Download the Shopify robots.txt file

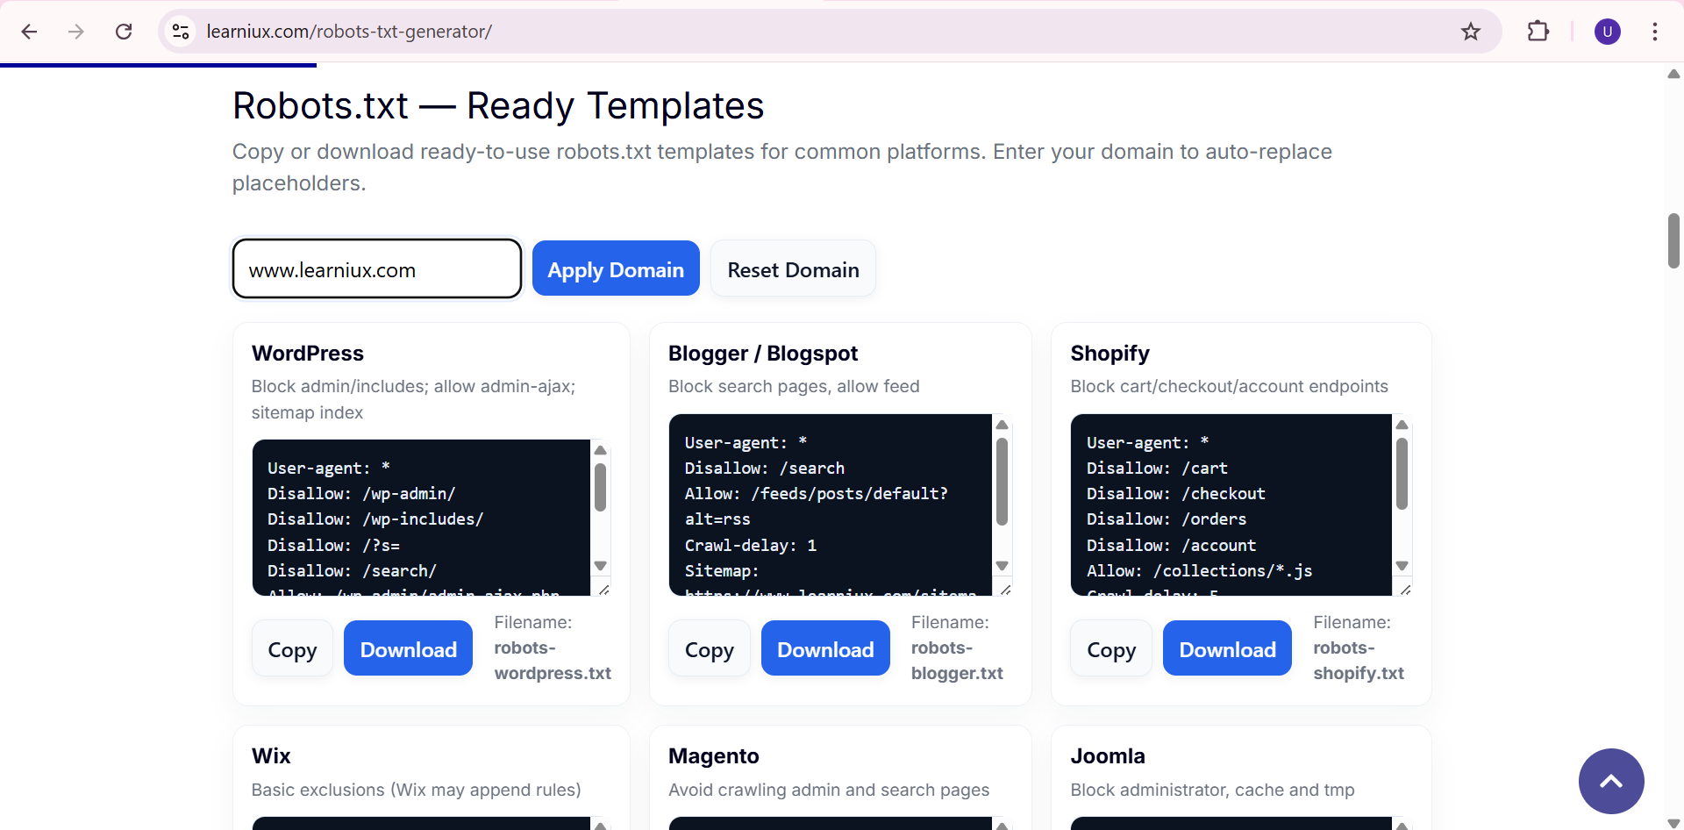(1226, 649)
